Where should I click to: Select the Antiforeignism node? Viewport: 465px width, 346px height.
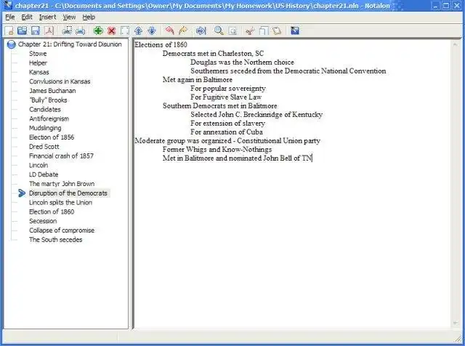[49, 118]
